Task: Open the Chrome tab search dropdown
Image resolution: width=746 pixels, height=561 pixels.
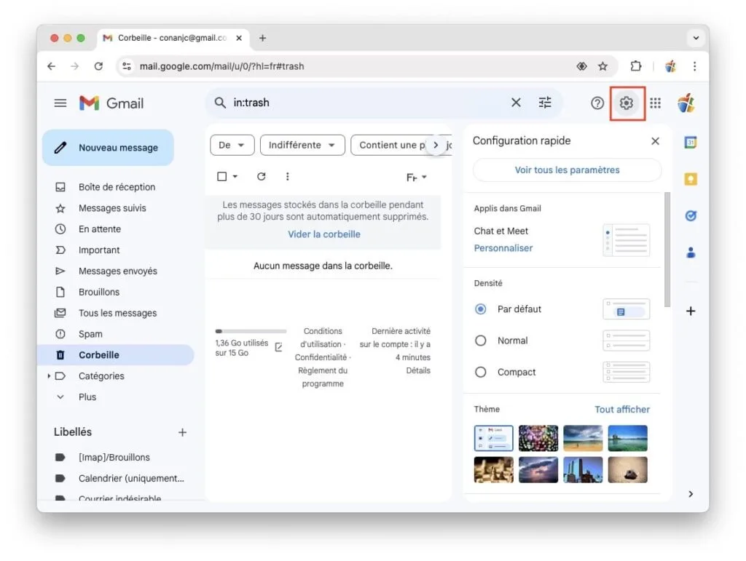Action: (696, 38)
